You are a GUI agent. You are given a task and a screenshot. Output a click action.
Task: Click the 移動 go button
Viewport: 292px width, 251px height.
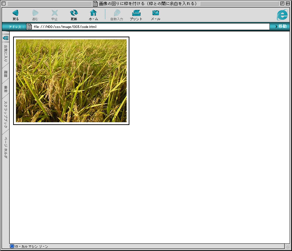click(x=281, y=26)
